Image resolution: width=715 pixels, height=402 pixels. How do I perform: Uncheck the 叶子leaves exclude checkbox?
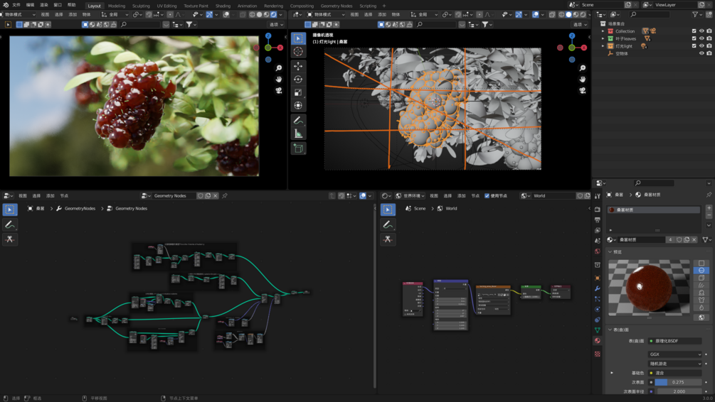694,38
